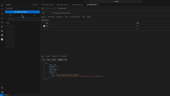Click the New WebSocket Request button
The width and height of the screenshot is (170, 96).
21,12
